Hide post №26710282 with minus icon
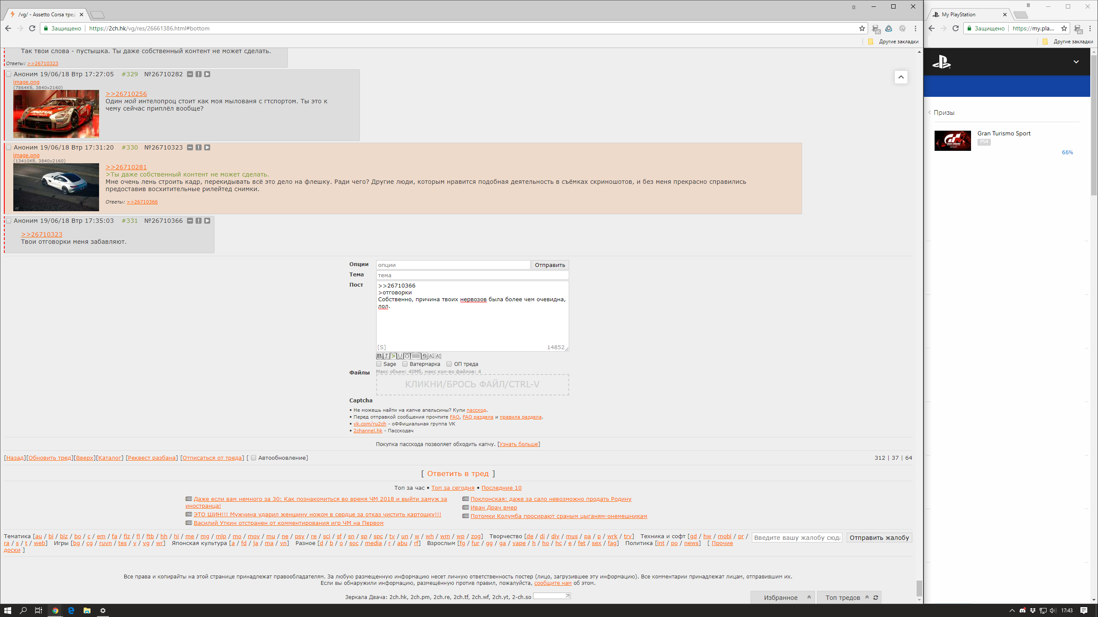The width and height of the screenshot is (1098, 617). [x=190, y=74]
